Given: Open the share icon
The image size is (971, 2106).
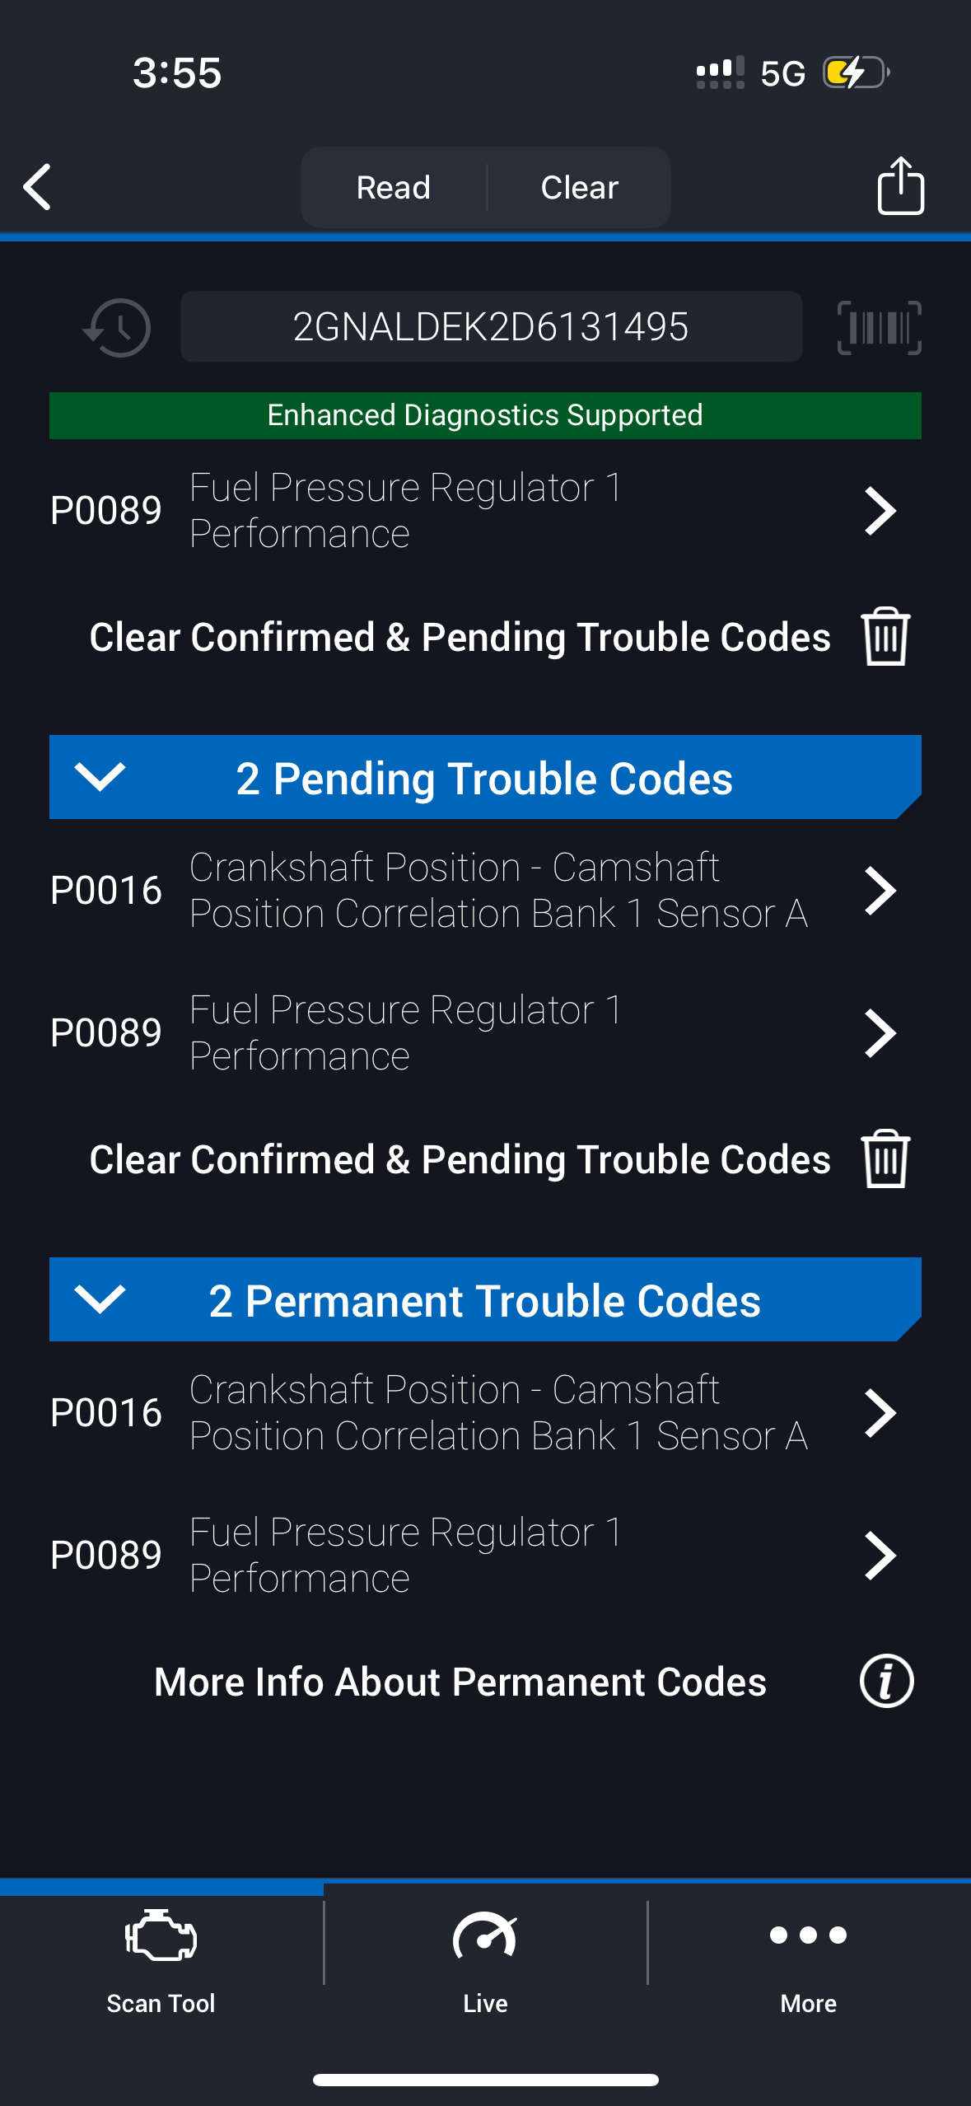Looking at the screenshot, I should 900,186.
